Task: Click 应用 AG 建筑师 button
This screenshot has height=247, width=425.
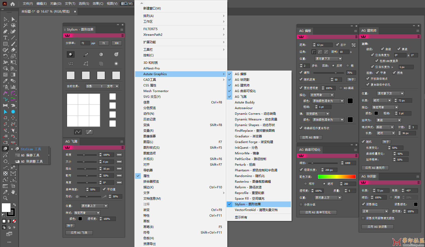Action: click(375, 168)
